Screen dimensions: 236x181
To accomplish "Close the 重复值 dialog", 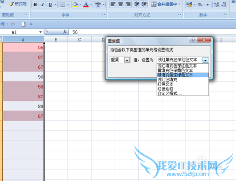I will [204, 40].
